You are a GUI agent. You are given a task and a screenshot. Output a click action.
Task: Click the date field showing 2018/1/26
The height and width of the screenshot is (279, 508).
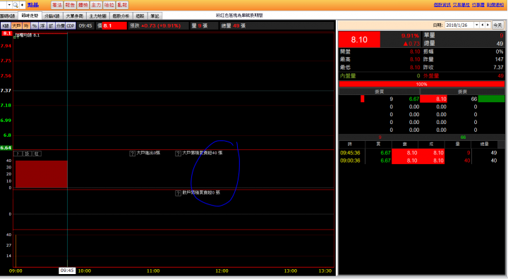[459, 25]
